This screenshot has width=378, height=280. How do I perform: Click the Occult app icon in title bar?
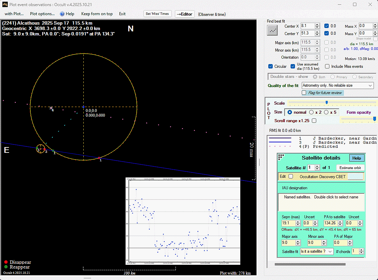click(4, 4)
